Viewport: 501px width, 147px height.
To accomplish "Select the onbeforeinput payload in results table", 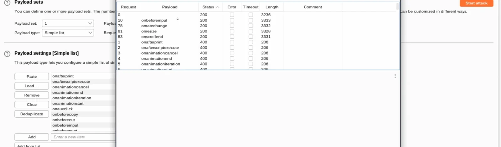I will pyautogui.click(x=154, y=20).
